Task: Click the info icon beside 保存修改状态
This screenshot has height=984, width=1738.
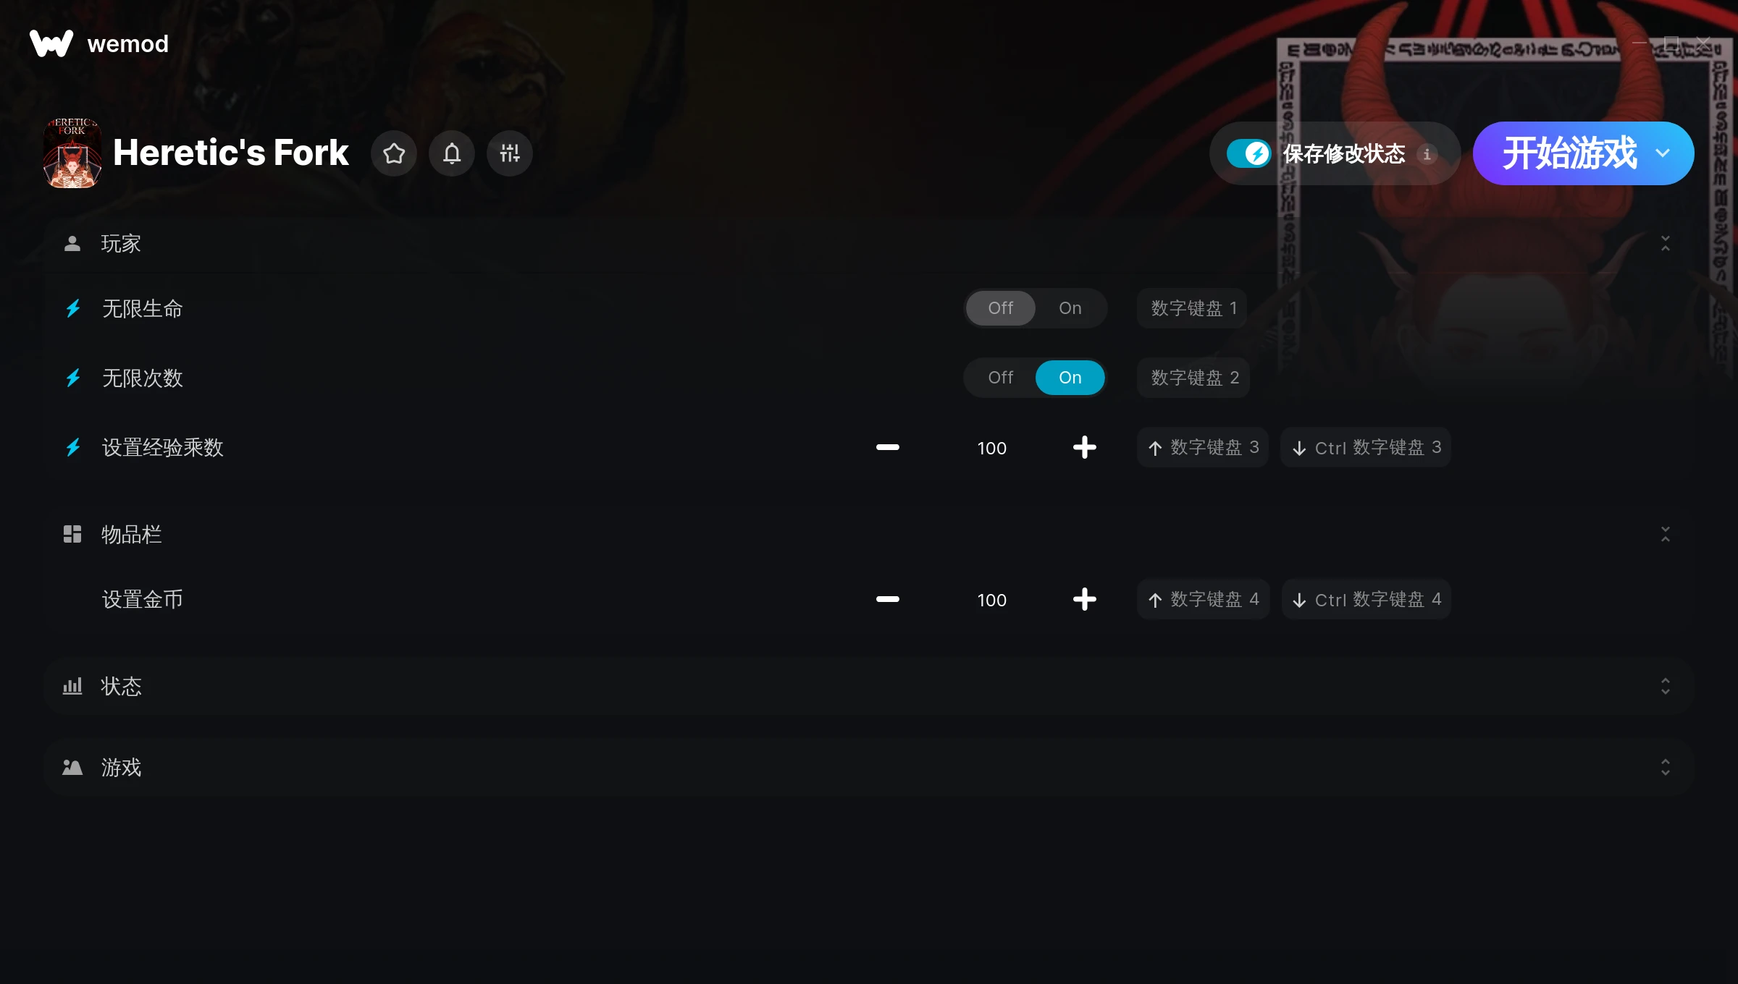Action: point(1427,154)
